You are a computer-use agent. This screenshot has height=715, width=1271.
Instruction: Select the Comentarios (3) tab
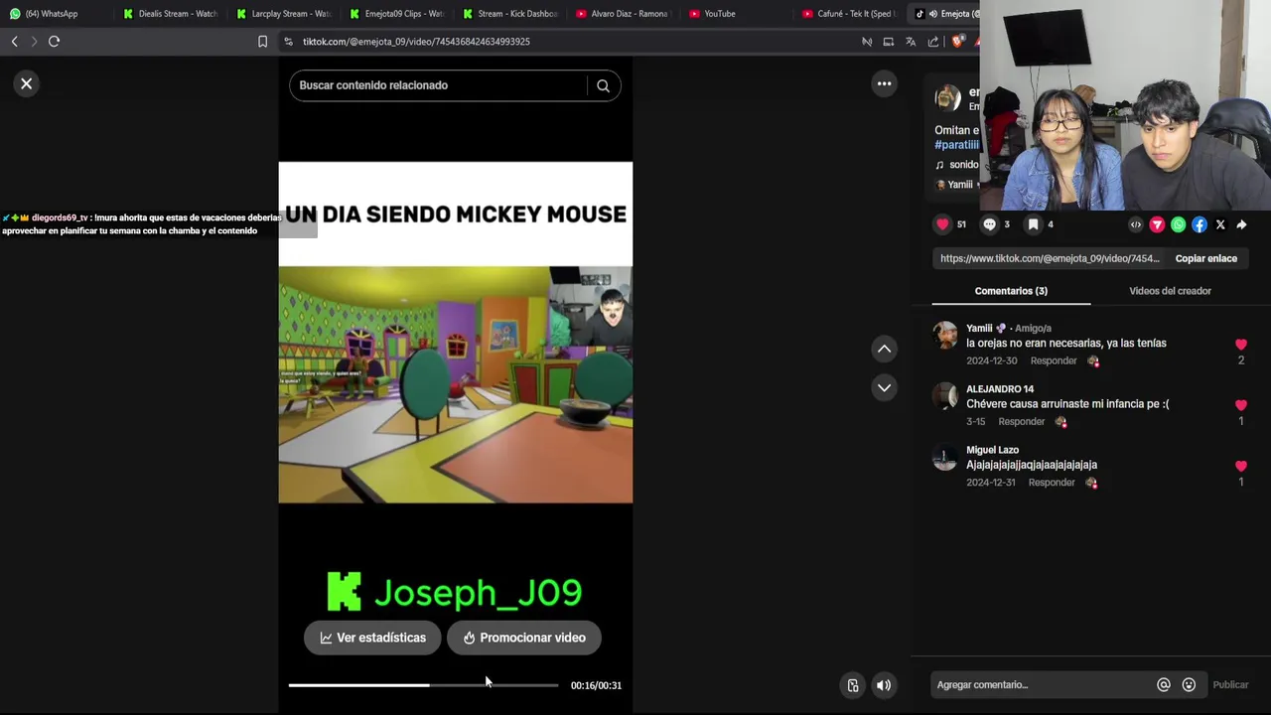[1011, 291]
